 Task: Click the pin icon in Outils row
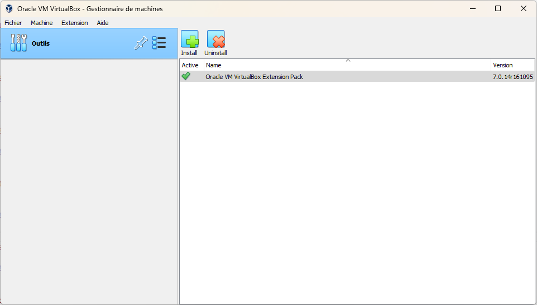(141, 43)
